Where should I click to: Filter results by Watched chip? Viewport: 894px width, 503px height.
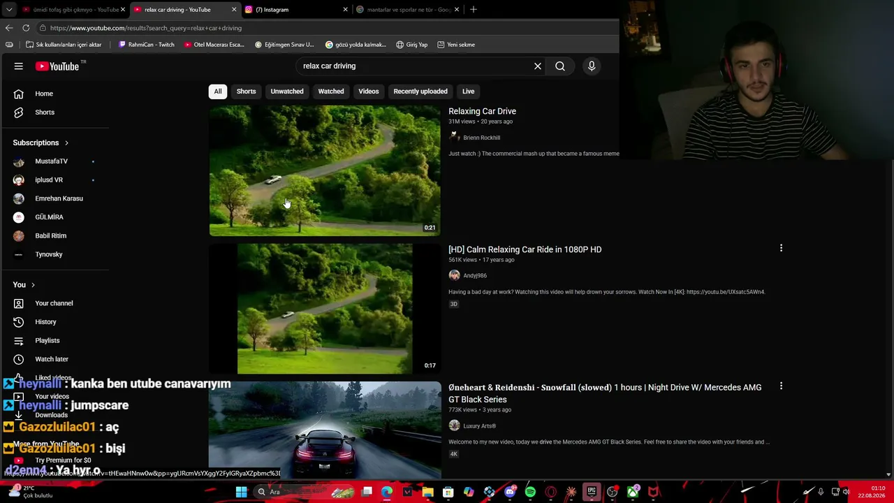point(331,92)
